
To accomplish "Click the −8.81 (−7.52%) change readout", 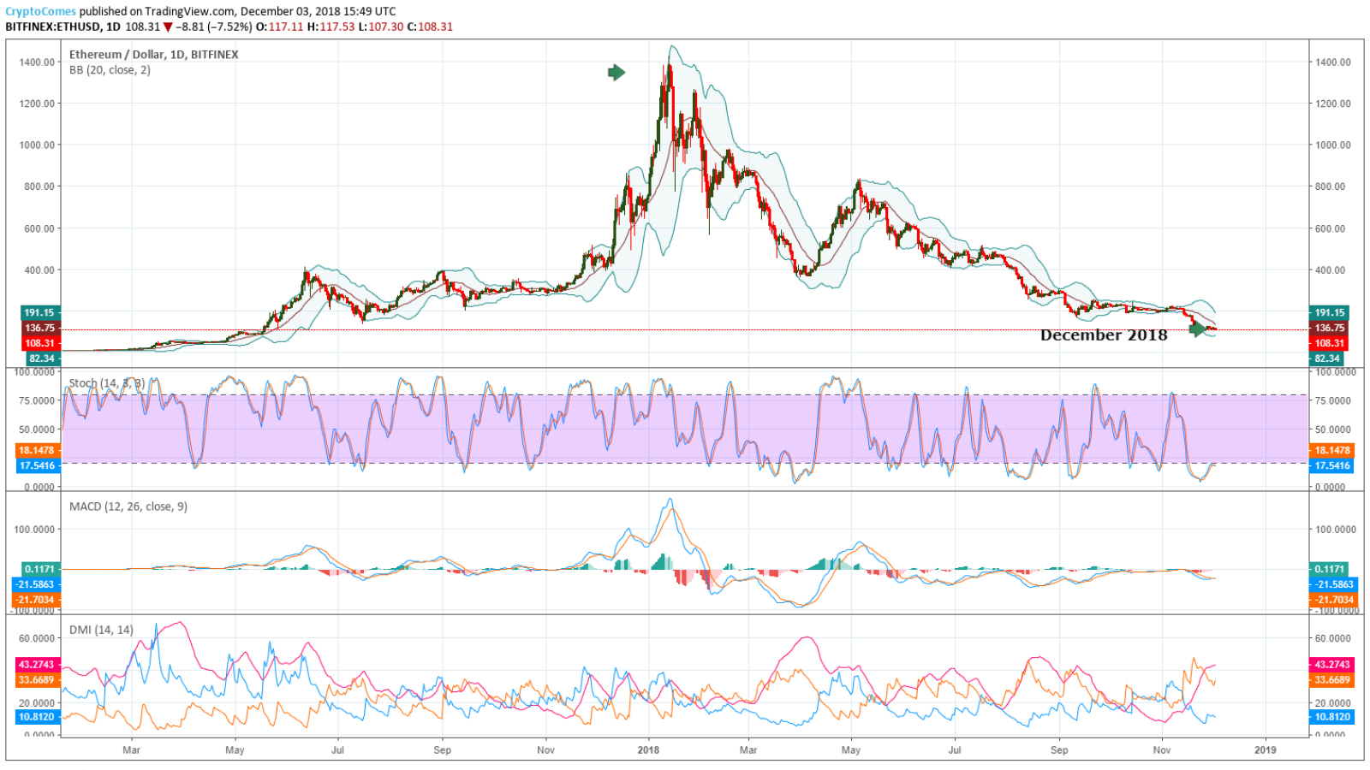I will point(215,27).
